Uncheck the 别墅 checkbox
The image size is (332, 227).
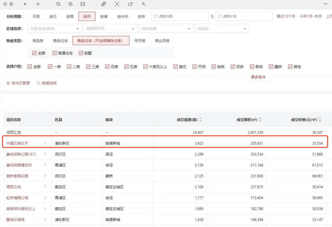tap(81, 53)
